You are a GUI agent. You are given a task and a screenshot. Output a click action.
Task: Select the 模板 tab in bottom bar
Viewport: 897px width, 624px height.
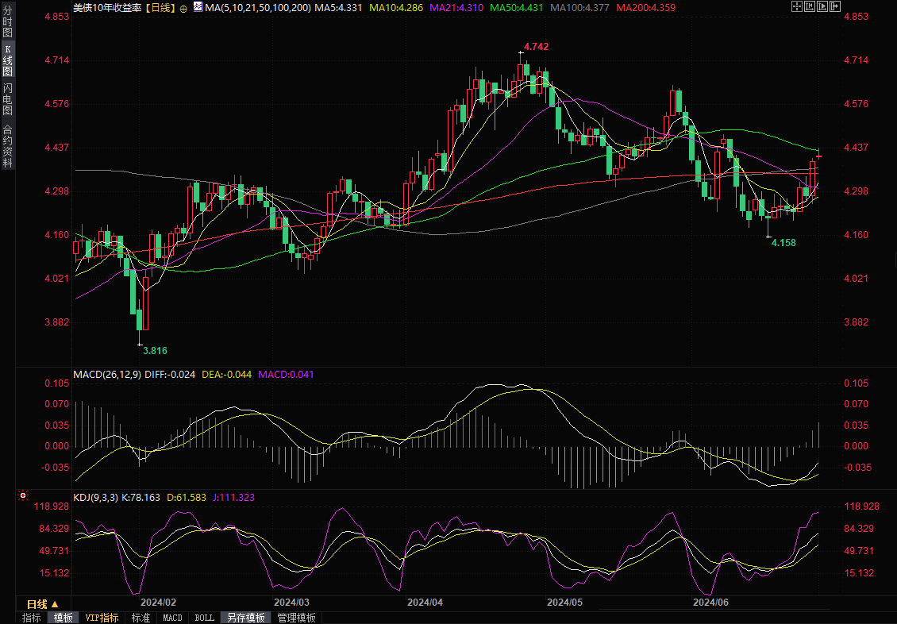click(64, 618)
